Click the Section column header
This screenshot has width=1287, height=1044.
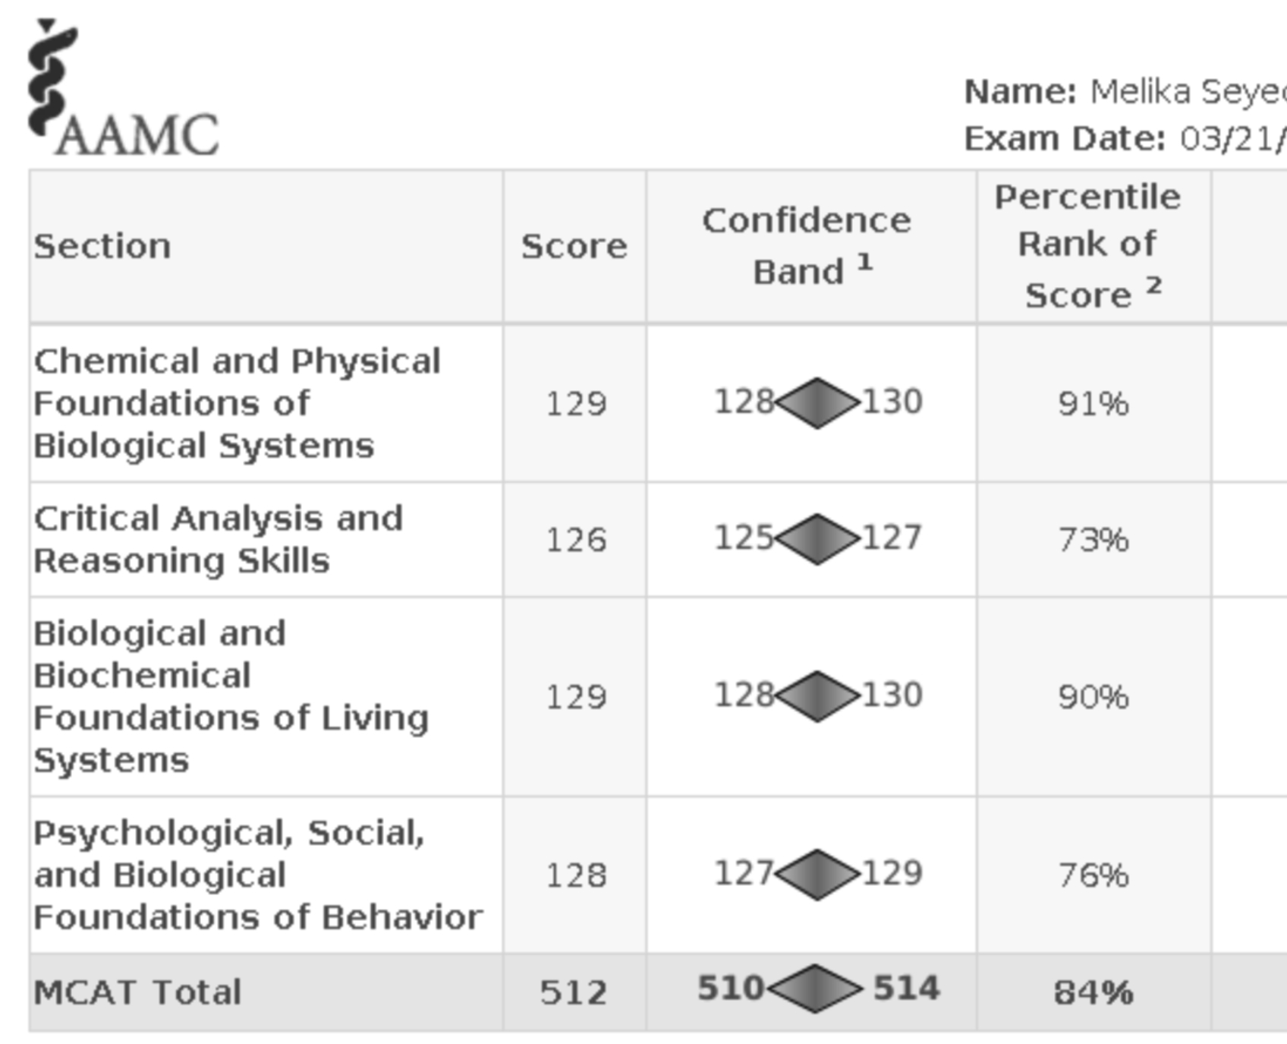pos(102,246)
